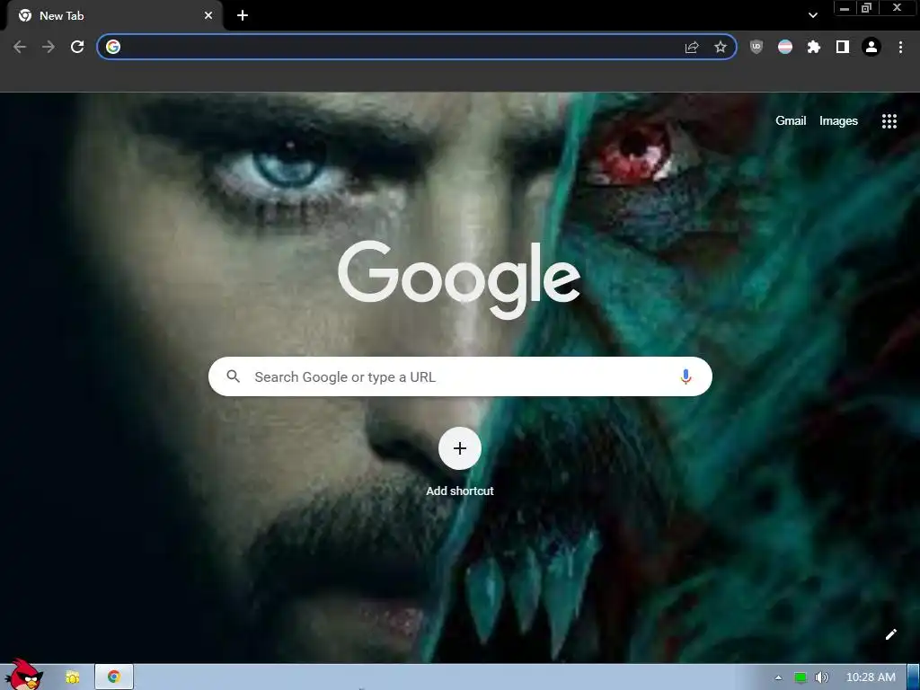Restore down the Chrome window

(x=867, y=8)
